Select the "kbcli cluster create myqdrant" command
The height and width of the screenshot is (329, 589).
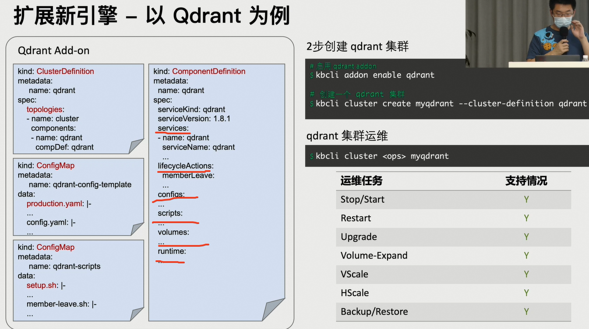point(451,104)
